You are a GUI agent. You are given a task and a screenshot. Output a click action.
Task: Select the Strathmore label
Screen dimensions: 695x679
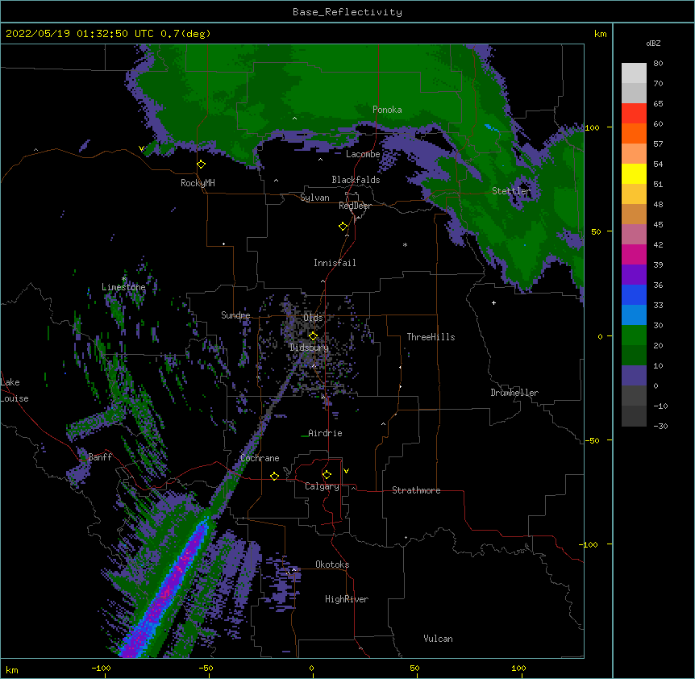[x=416, y=490]
